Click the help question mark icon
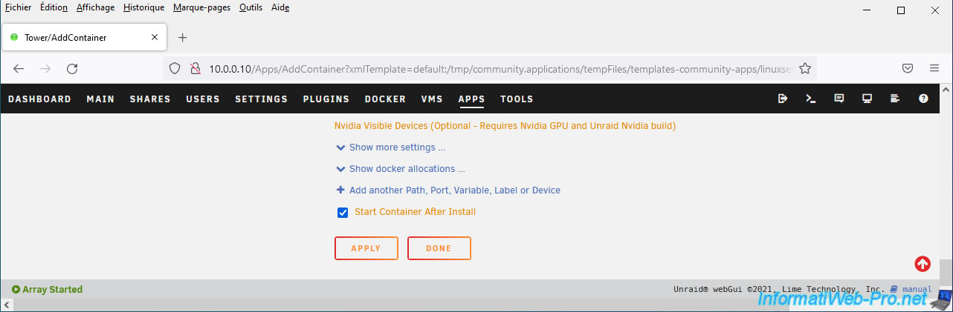This screenshot has width=953, height=312. [x=923, y=99]
